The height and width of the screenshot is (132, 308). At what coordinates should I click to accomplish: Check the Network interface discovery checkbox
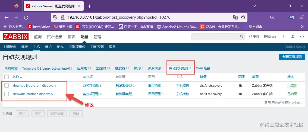coord(7,94)
